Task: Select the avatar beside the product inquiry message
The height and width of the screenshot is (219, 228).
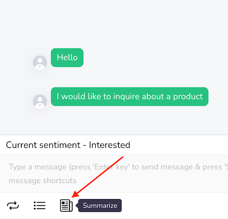Action: 40,101
